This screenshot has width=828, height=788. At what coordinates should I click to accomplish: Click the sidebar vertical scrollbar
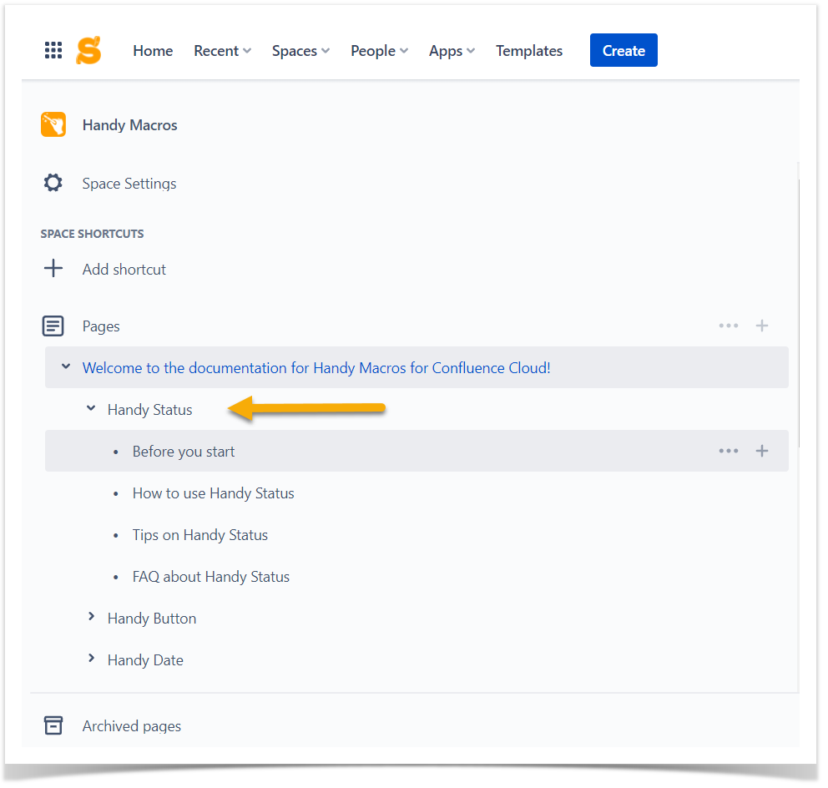click(799, 314)
